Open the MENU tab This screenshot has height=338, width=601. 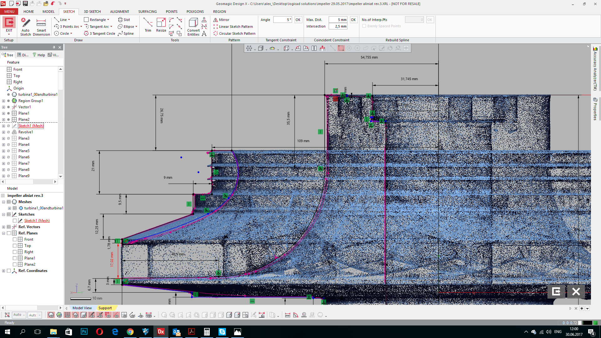(x=9, y=12)
